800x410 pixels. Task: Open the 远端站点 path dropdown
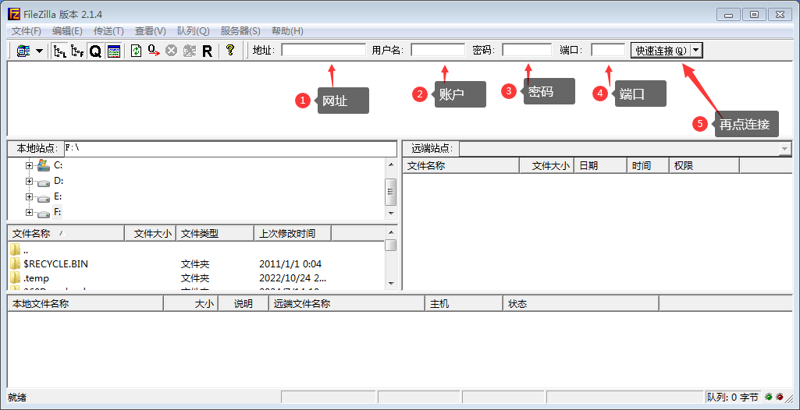pyautogui.click(x=784, y=149)
